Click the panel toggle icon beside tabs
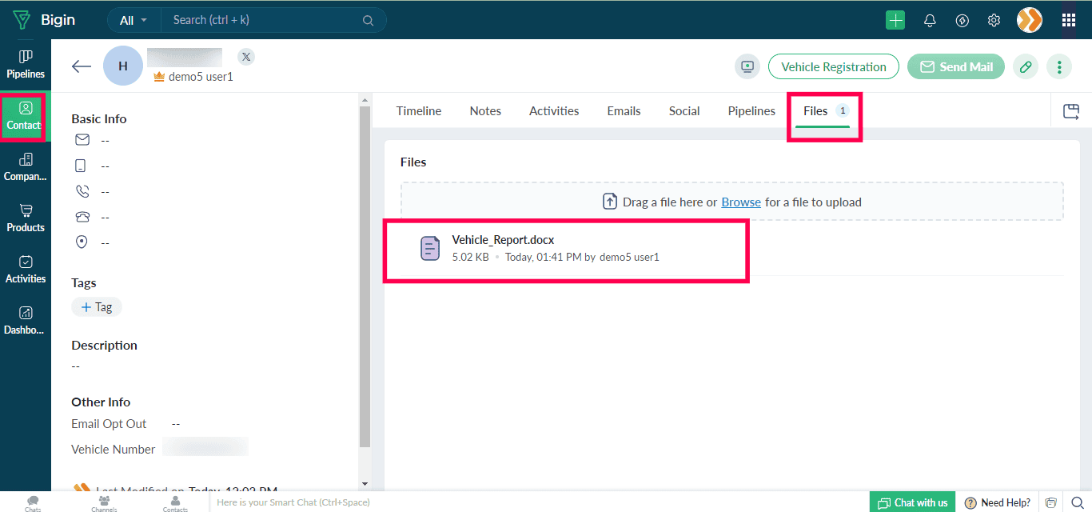The height and width of the screenshot is (512, 1092). (x=1071, y=111)
